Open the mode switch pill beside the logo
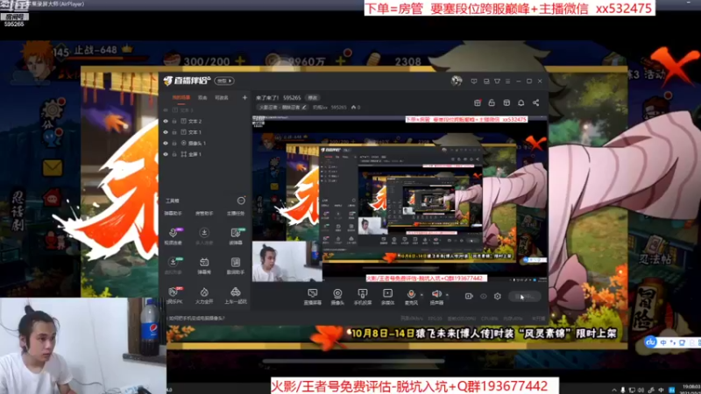 [224, 81]
